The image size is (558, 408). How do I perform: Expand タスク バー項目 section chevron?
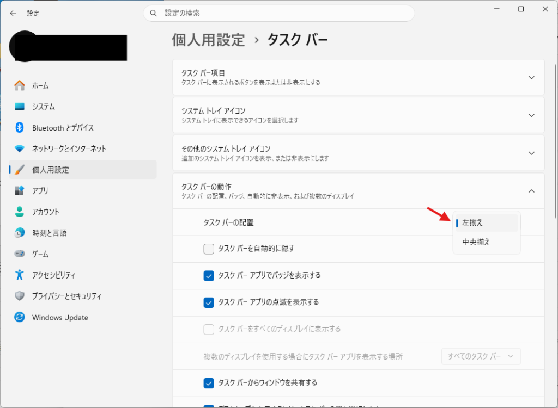coord(531,77)
